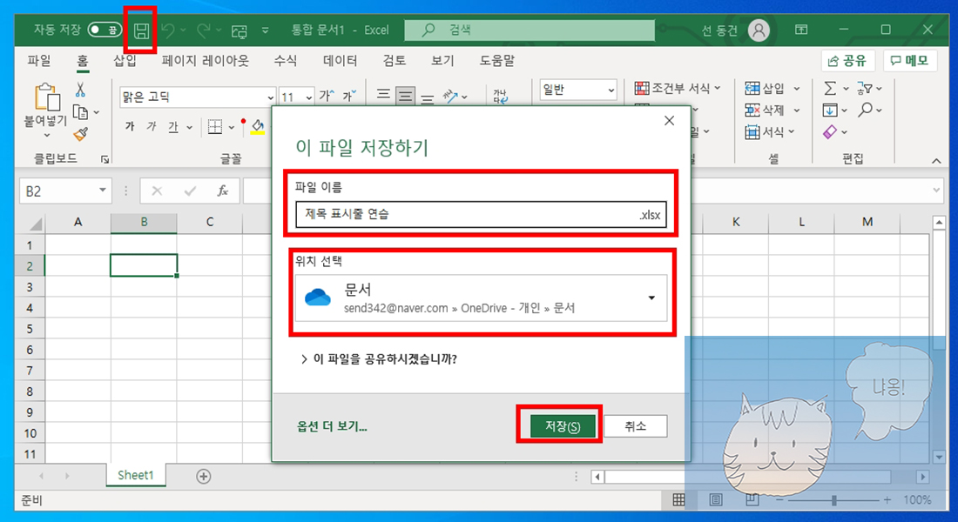Open the 조건부 서식 conditional formatting menu
Screen dimensions: 958x522
pyautogui.click(x=678, y=89)
